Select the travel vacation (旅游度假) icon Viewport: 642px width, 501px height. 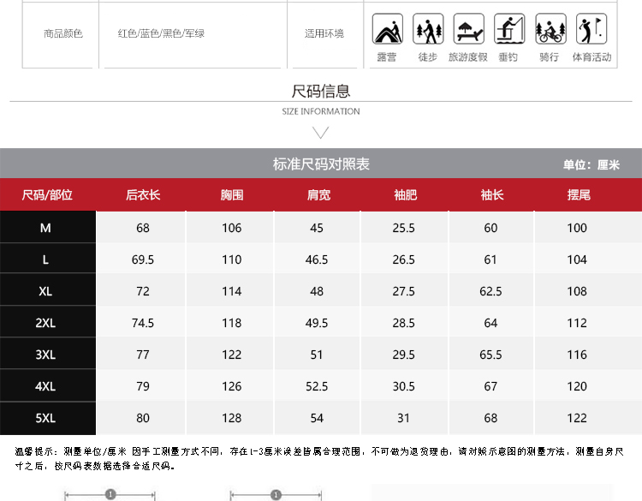coord(468,29)
